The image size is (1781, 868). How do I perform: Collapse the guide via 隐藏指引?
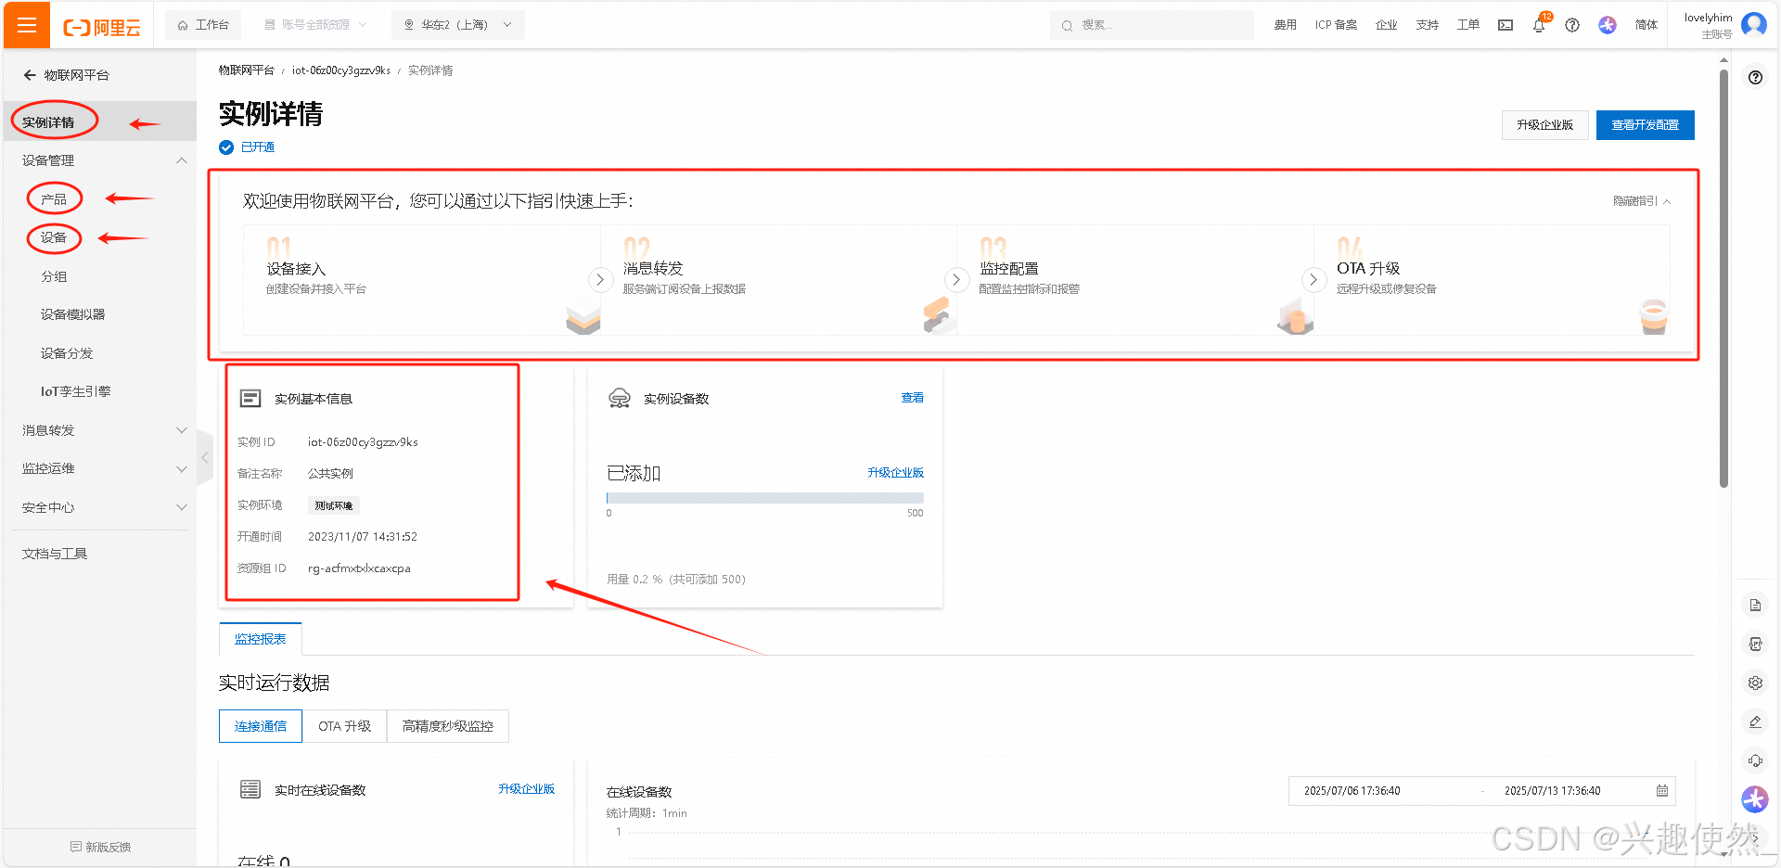coord(1641,201)
